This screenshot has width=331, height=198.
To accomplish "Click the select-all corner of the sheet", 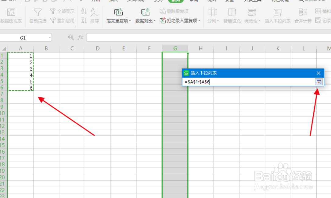I will (x=4, y=49).
